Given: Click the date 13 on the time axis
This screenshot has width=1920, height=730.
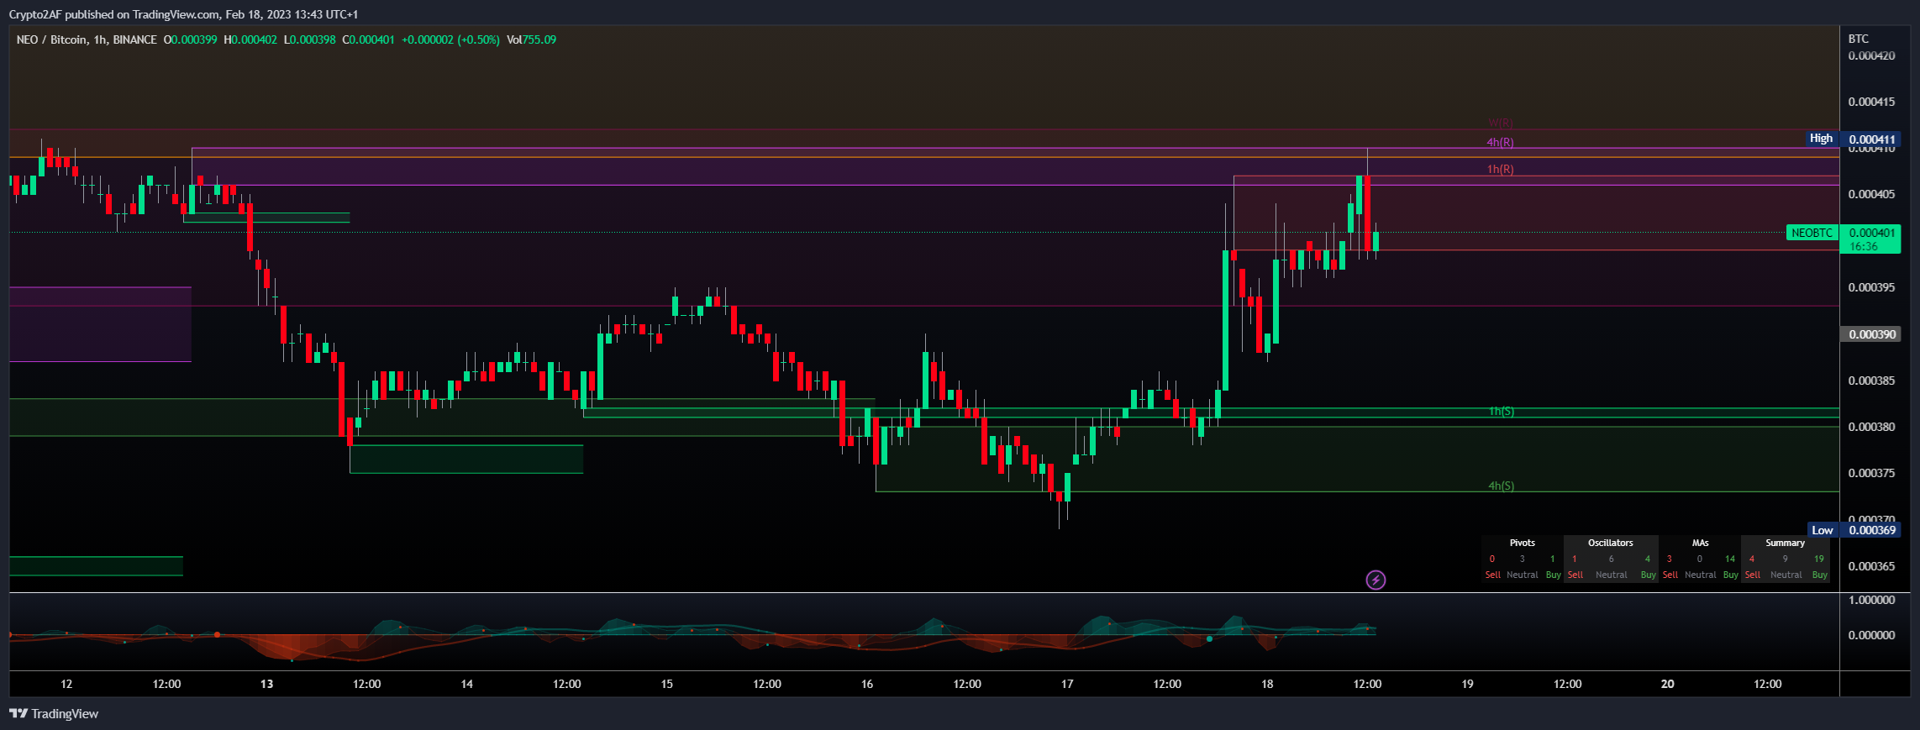Looking at the screenshot, I should (x=266, y=684).
